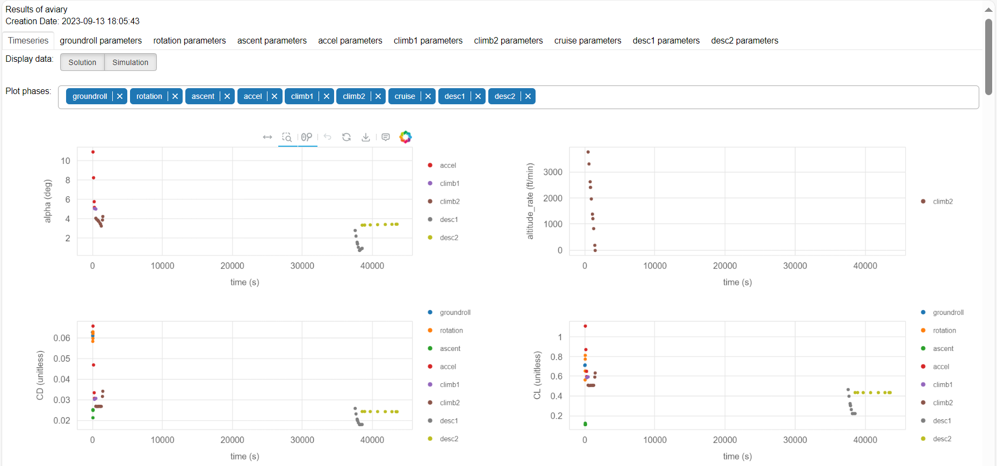Remove the ascent phase chip
The image size is (997, 466).
click(x=227, y=96)
